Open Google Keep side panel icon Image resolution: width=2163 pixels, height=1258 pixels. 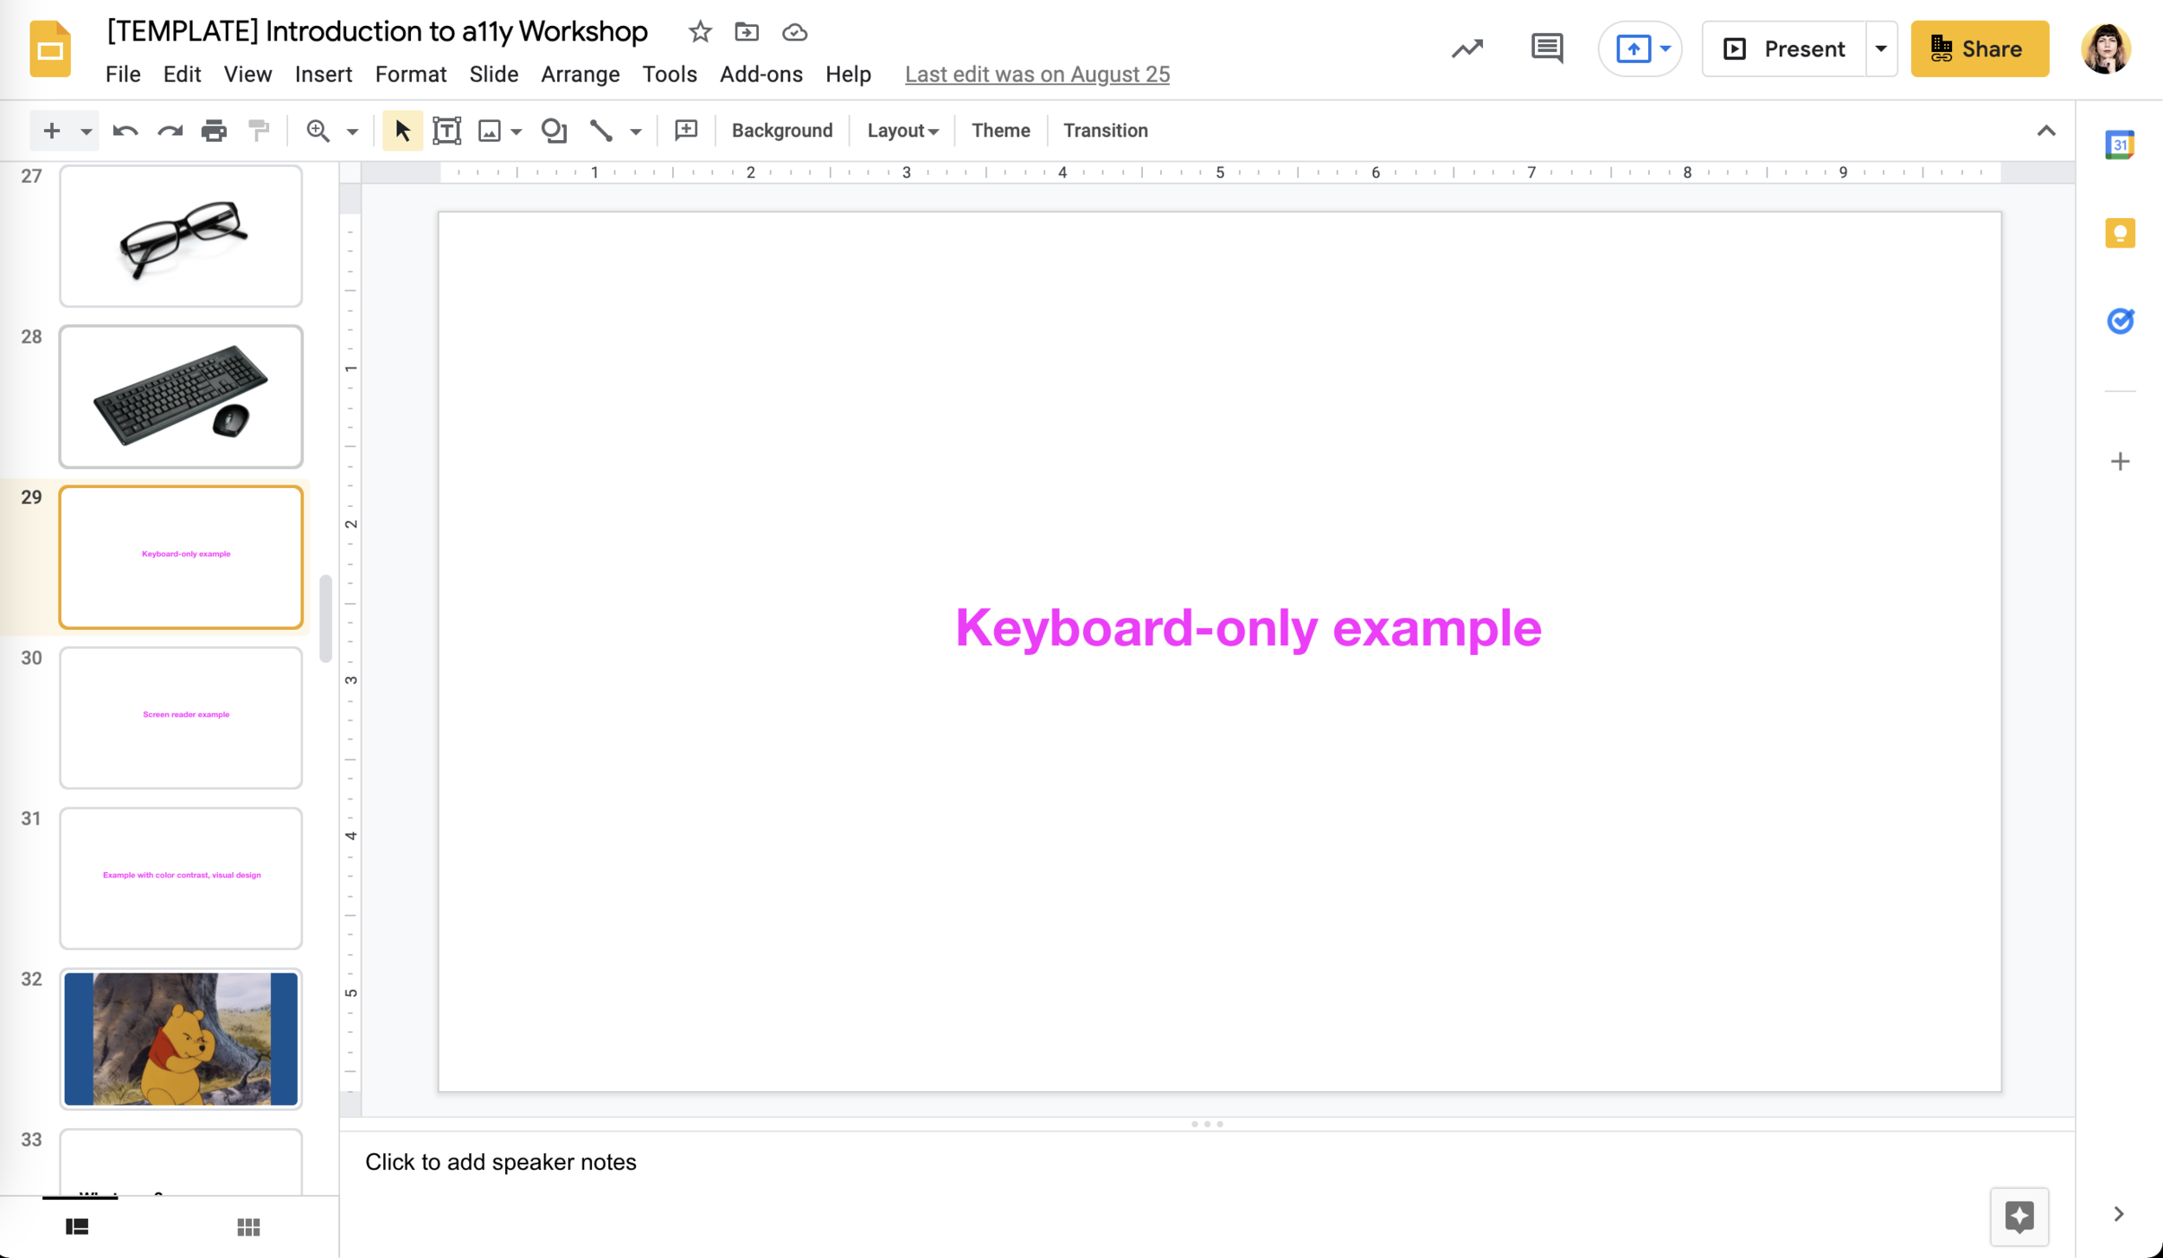point(2120,233)
